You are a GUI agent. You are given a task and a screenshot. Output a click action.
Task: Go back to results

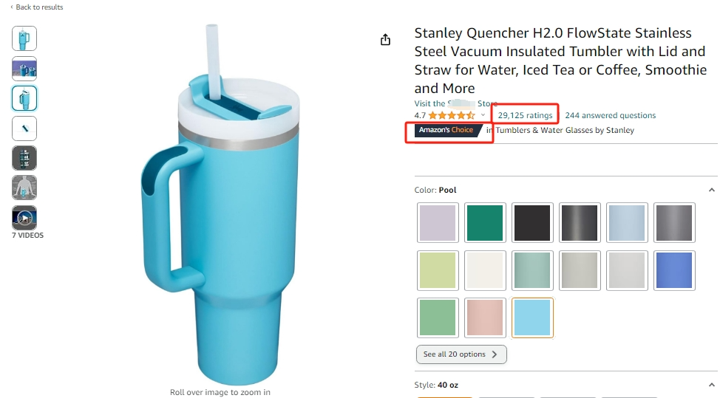pyautogui.click(x=37, y=7)
